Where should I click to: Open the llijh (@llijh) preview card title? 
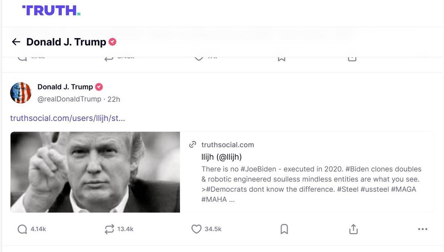click(x=221, y=157)
